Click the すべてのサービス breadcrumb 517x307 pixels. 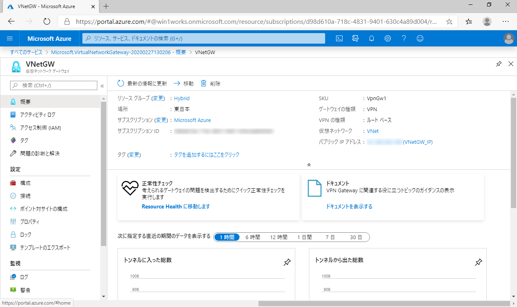point(26,53)
